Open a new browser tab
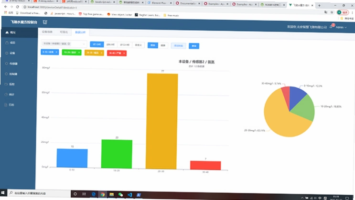 (319, 5)
